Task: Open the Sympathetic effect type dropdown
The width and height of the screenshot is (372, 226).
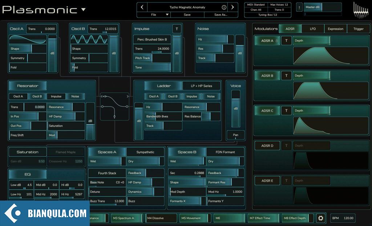Action: pyautogui.click(x=145, y=152)
